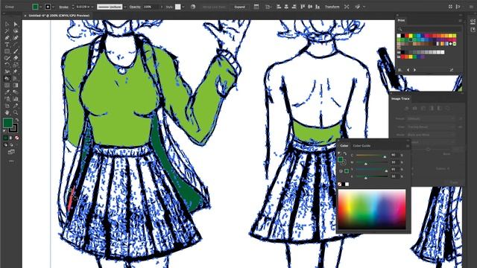Click the Magenta (M) slider in Color panel
Viewport: 477px width, 268px height.
click(371, 163)
